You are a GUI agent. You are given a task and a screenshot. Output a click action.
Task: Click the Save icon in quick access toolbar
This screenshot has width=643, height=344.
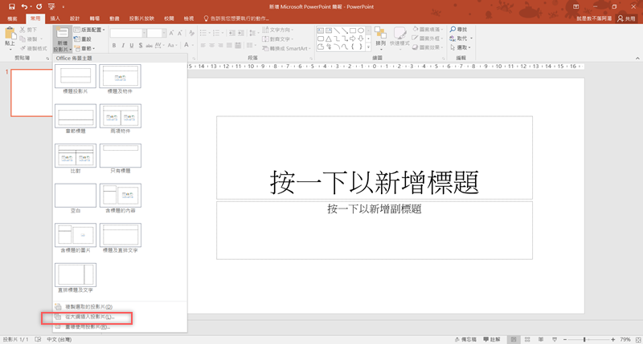[x=11, y=6]
